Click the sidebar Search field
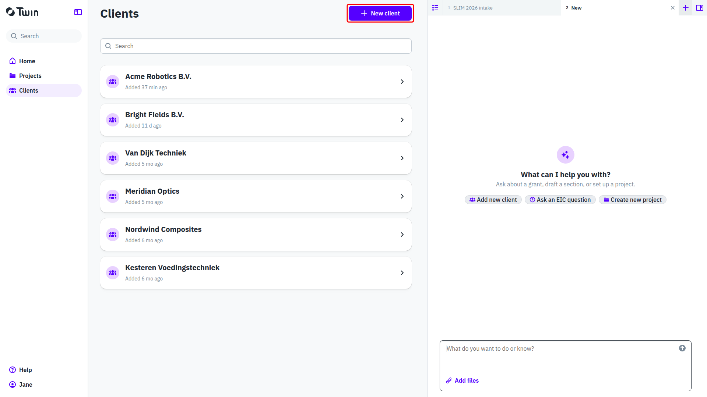Viewport: 707px width, 397px height. click(x=44, y=36)
